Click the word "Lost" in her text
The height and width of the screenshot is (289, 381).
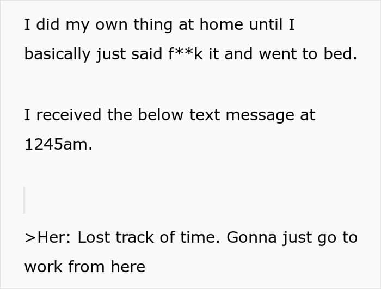[x=94, y=237]
